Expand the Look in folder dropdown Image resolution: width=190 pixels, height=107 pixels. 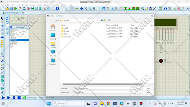point(98,21)
